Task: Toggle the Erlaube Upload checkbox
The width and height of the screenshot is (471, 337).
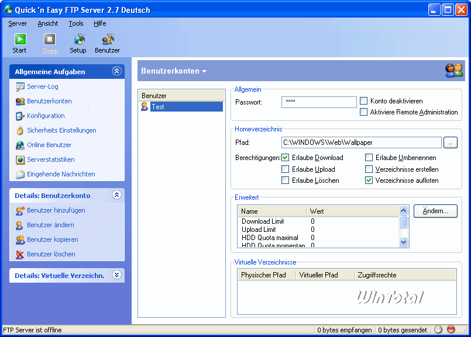Action: point(286,169)
